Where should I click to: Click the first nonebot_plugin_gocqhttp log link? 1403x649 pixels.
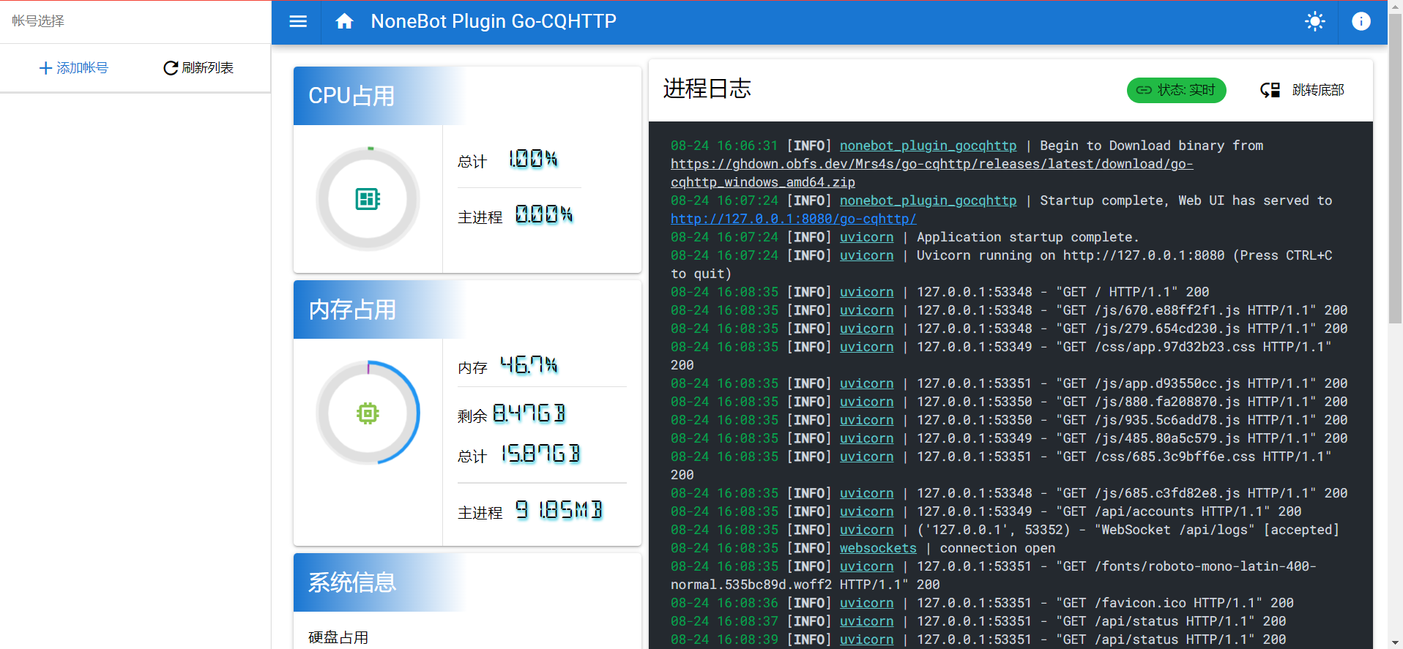coord(928,146)
